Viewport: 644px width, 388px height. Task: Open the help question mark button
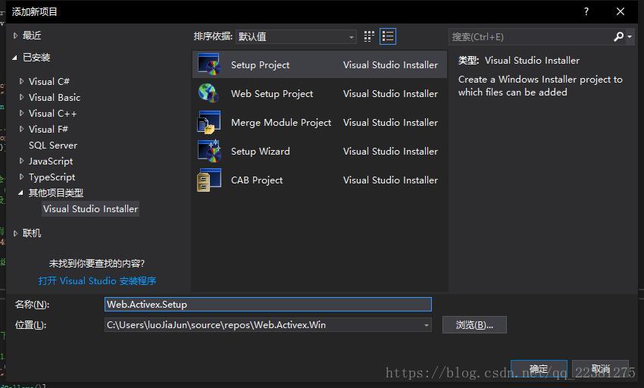(x=586, y=11)
